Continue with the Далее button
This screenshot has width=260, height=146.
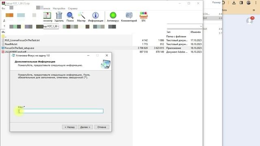tap(85, 127)
